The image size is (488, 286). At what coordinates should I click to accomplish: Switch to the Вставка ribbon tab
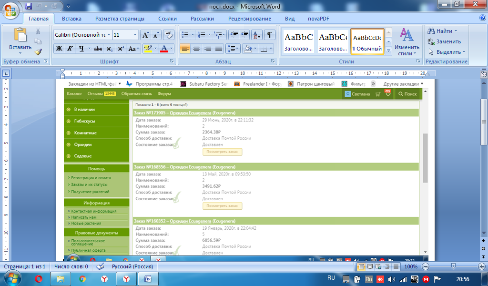[71, 19]
